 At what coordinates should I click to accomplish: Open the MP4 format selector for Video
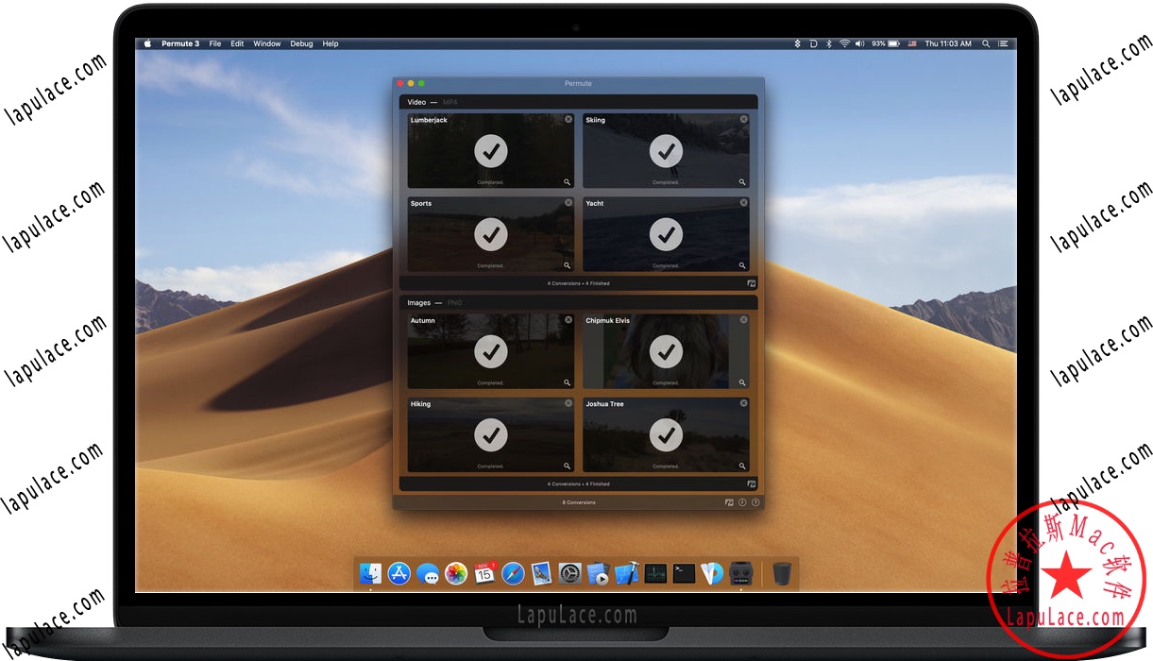(449, 102)
